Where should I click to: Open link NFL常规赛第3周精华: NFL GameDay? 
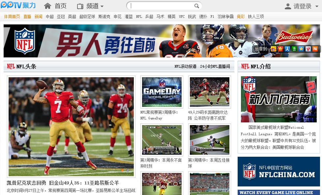tap(159, 115)
